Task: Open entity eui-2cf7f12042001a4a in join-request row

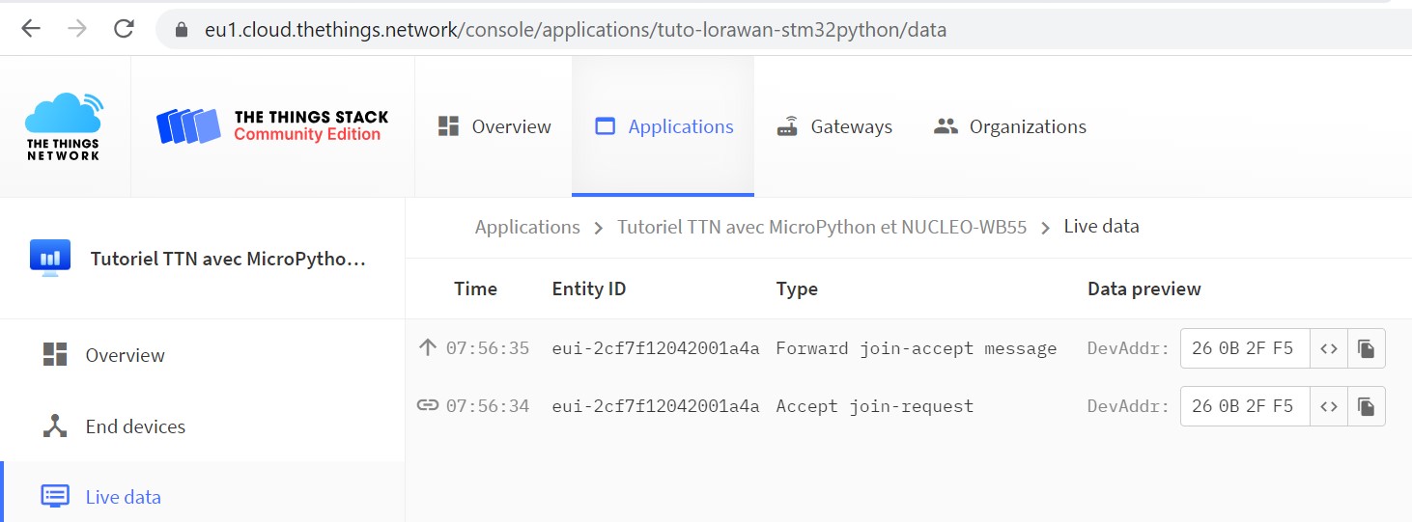Action: (656, 406)
